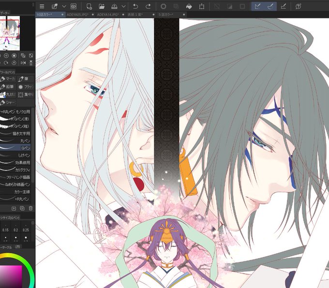This screenshot has width=329, height=288.
Task: Click the flip horizontal icon in the Navigator
Action: point(23,63)
